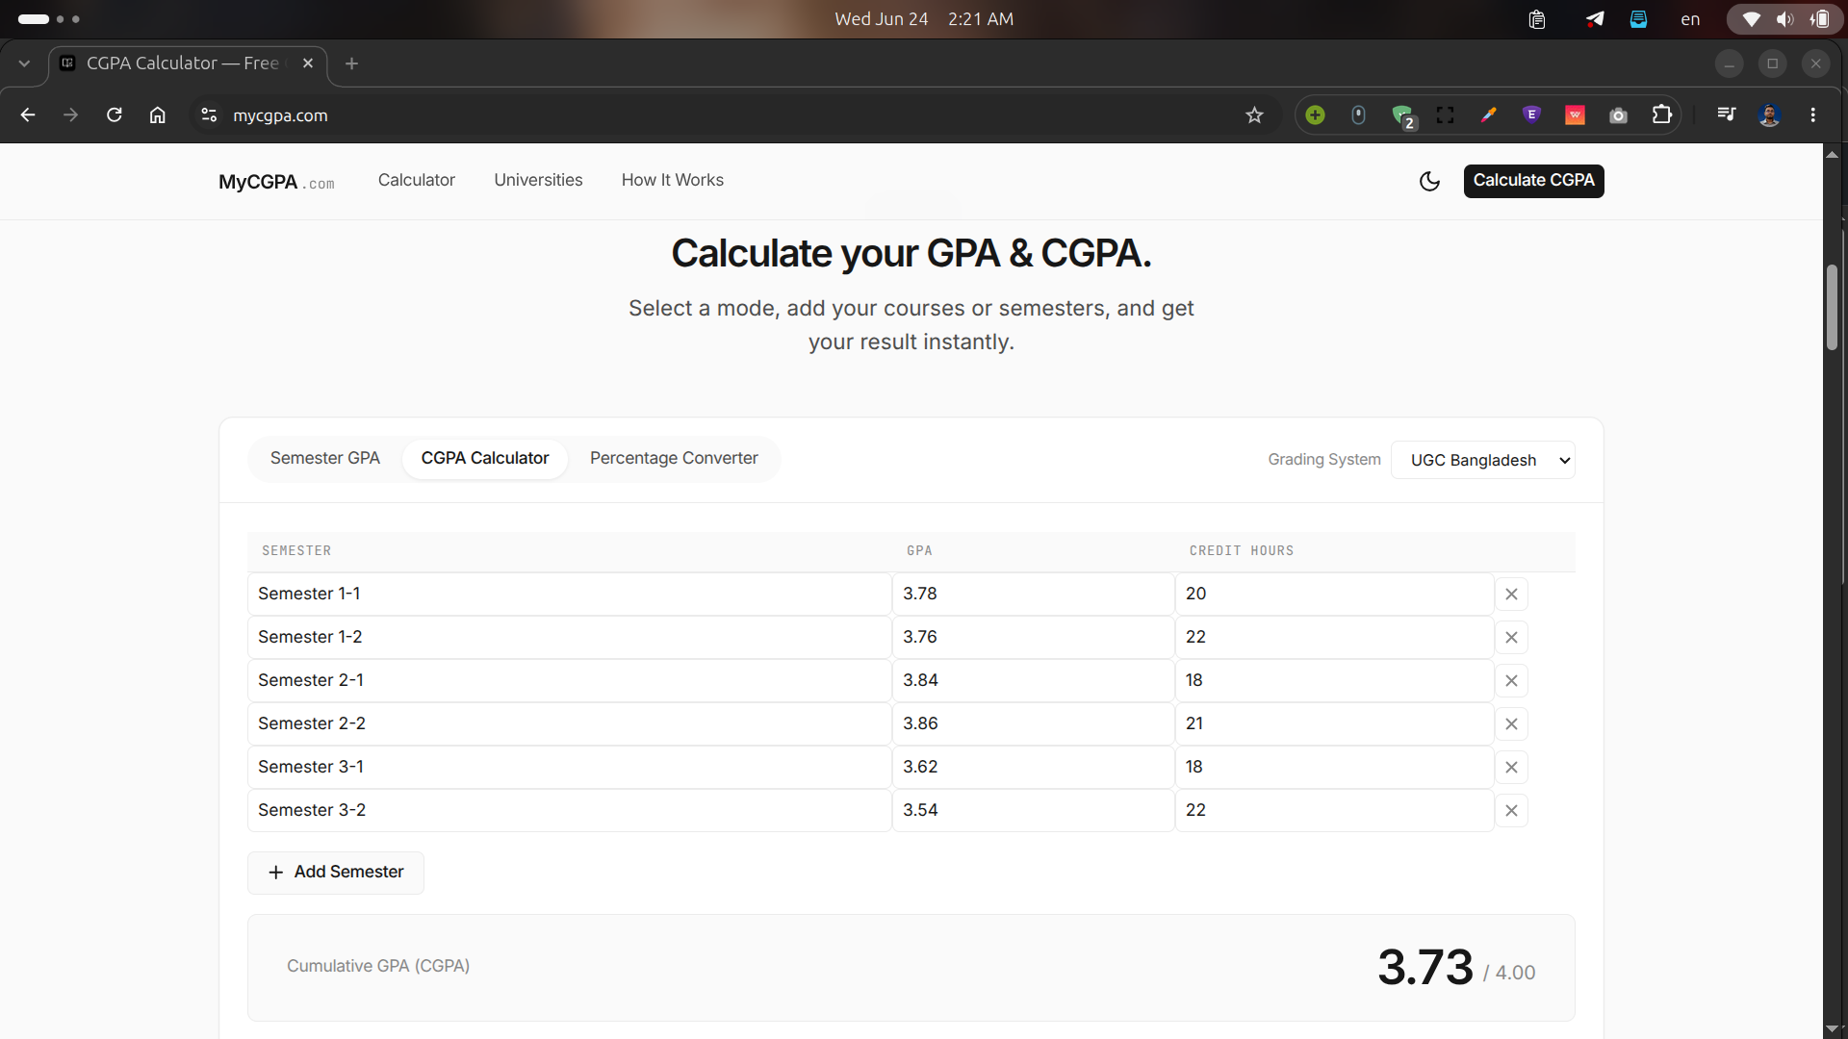
Task: Open the browser profile avatar
Action: point(1769,115)
